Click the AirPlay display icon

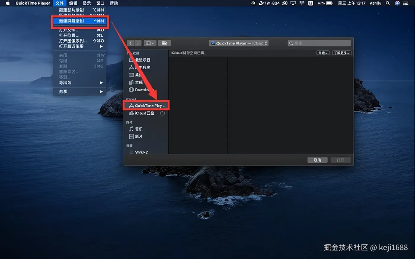293,3
